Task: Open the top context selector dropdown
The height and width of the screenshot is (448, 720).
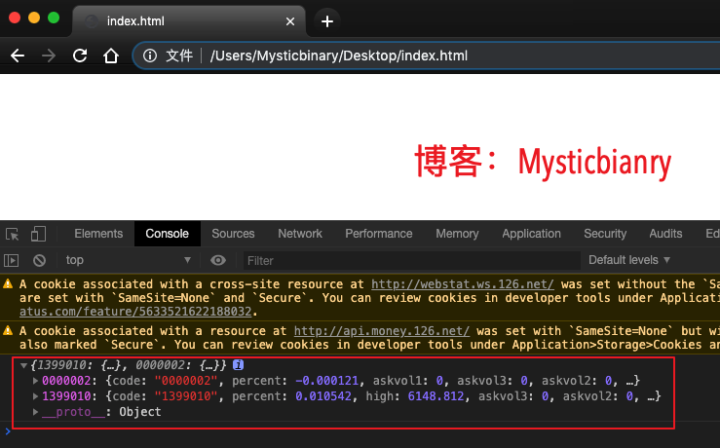Action: pos(128,260)
